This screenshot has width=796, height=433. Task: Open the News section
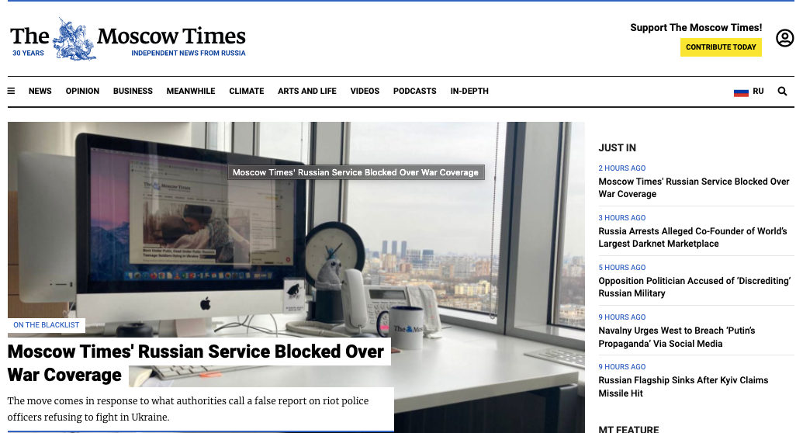(40, 91)
